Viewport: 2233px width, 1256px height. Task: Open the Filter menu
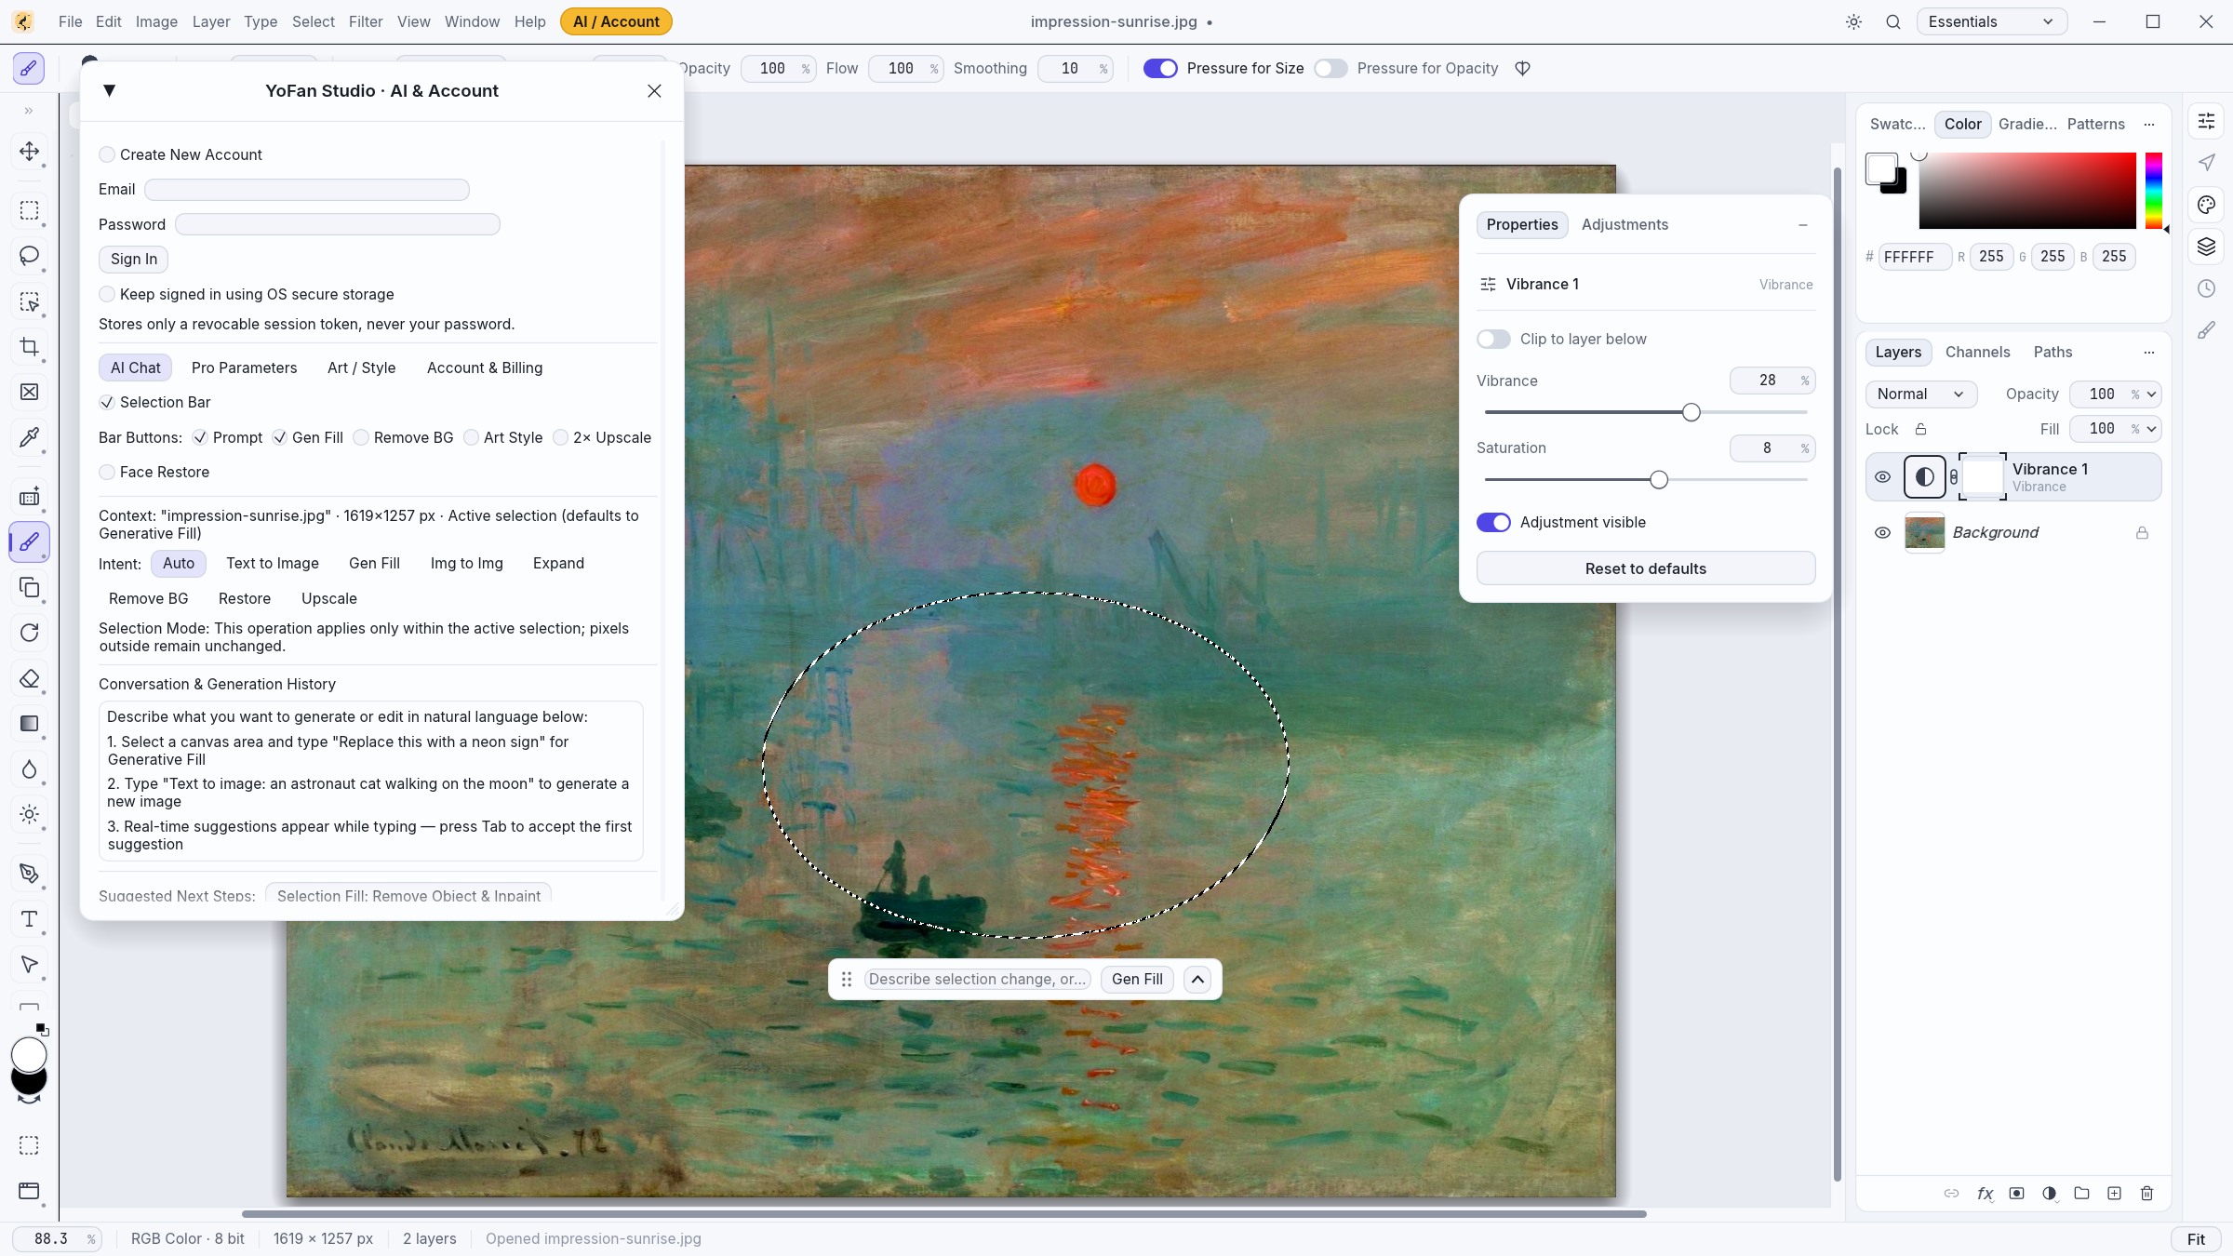coord(366,21)
